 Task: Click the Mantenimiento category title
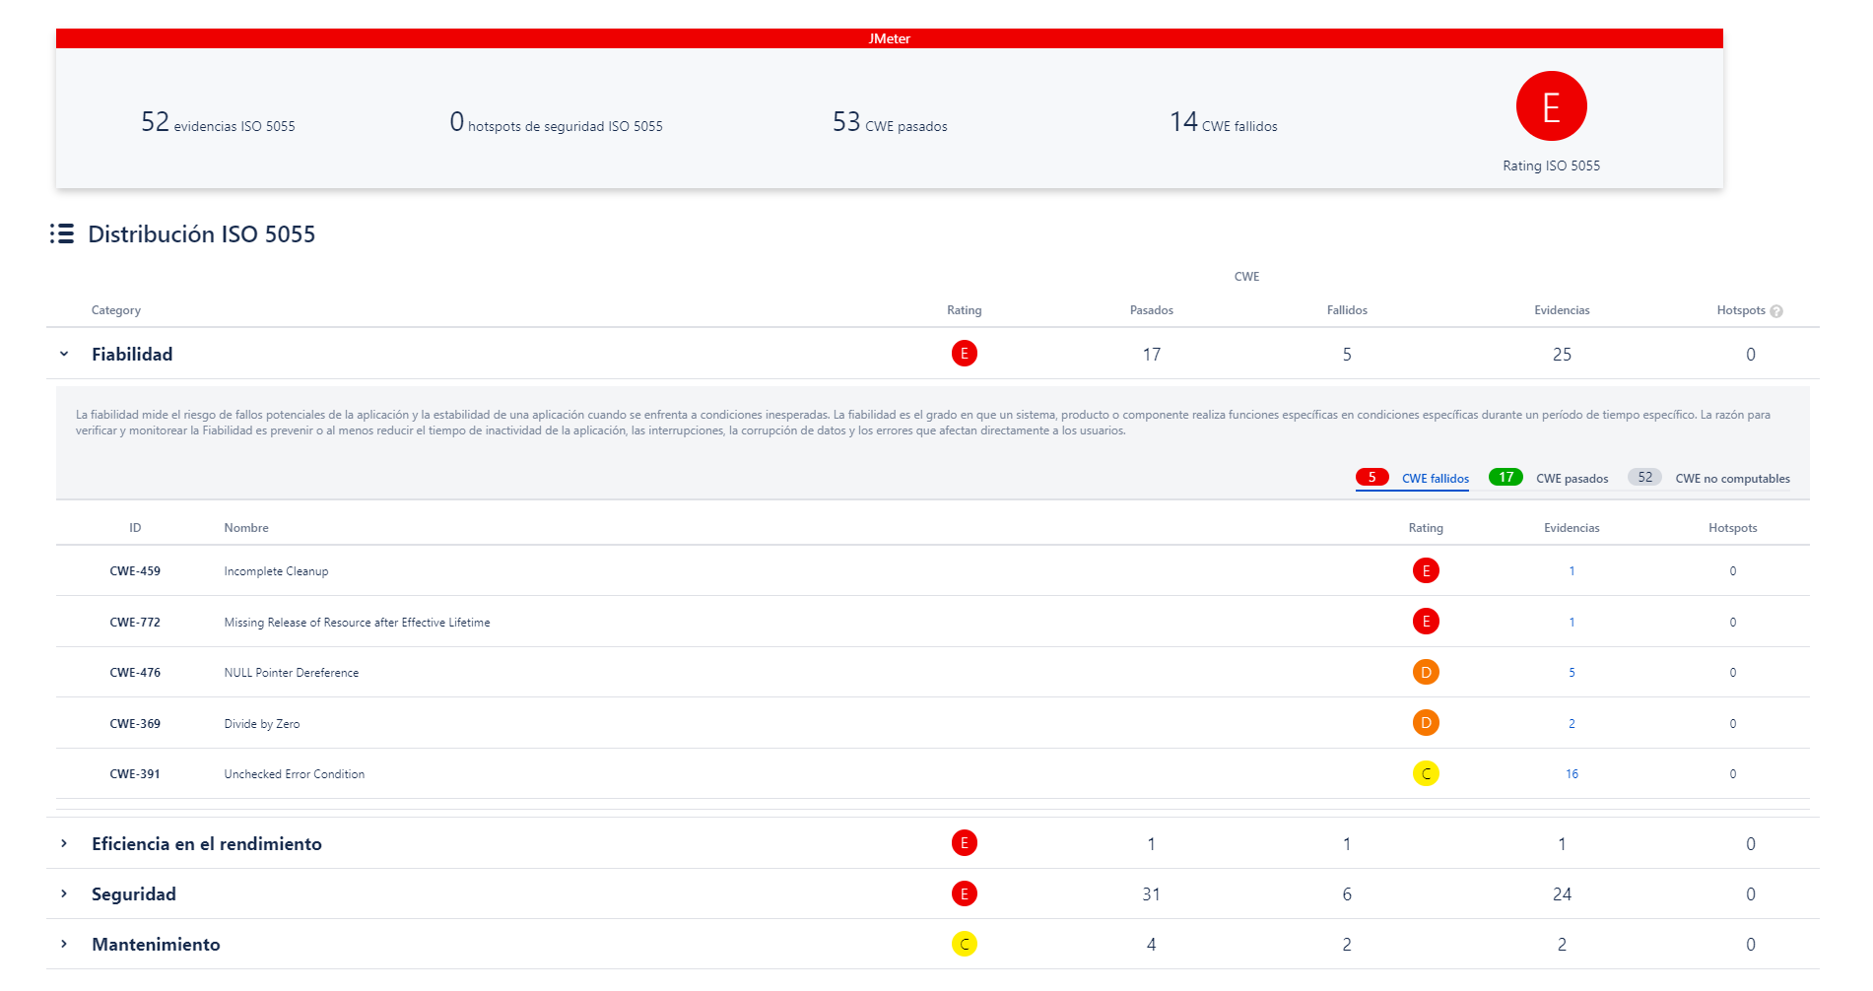click(156, 944)
